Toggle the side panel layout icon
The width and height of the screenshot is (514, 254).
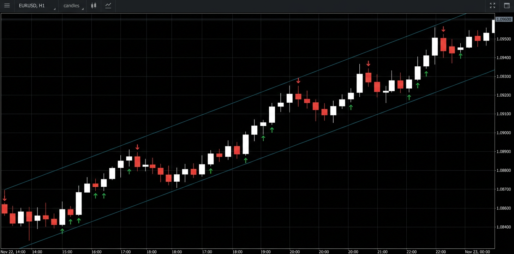[507, 6]
